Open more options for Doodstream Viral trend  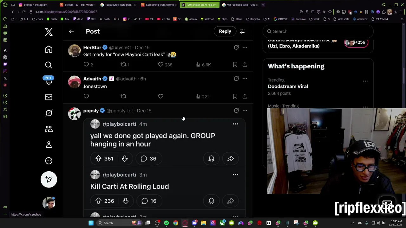coord(365,81)
